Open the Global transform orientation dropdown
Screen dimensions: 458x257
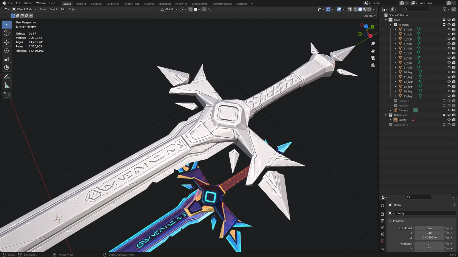tap(168, 9)
